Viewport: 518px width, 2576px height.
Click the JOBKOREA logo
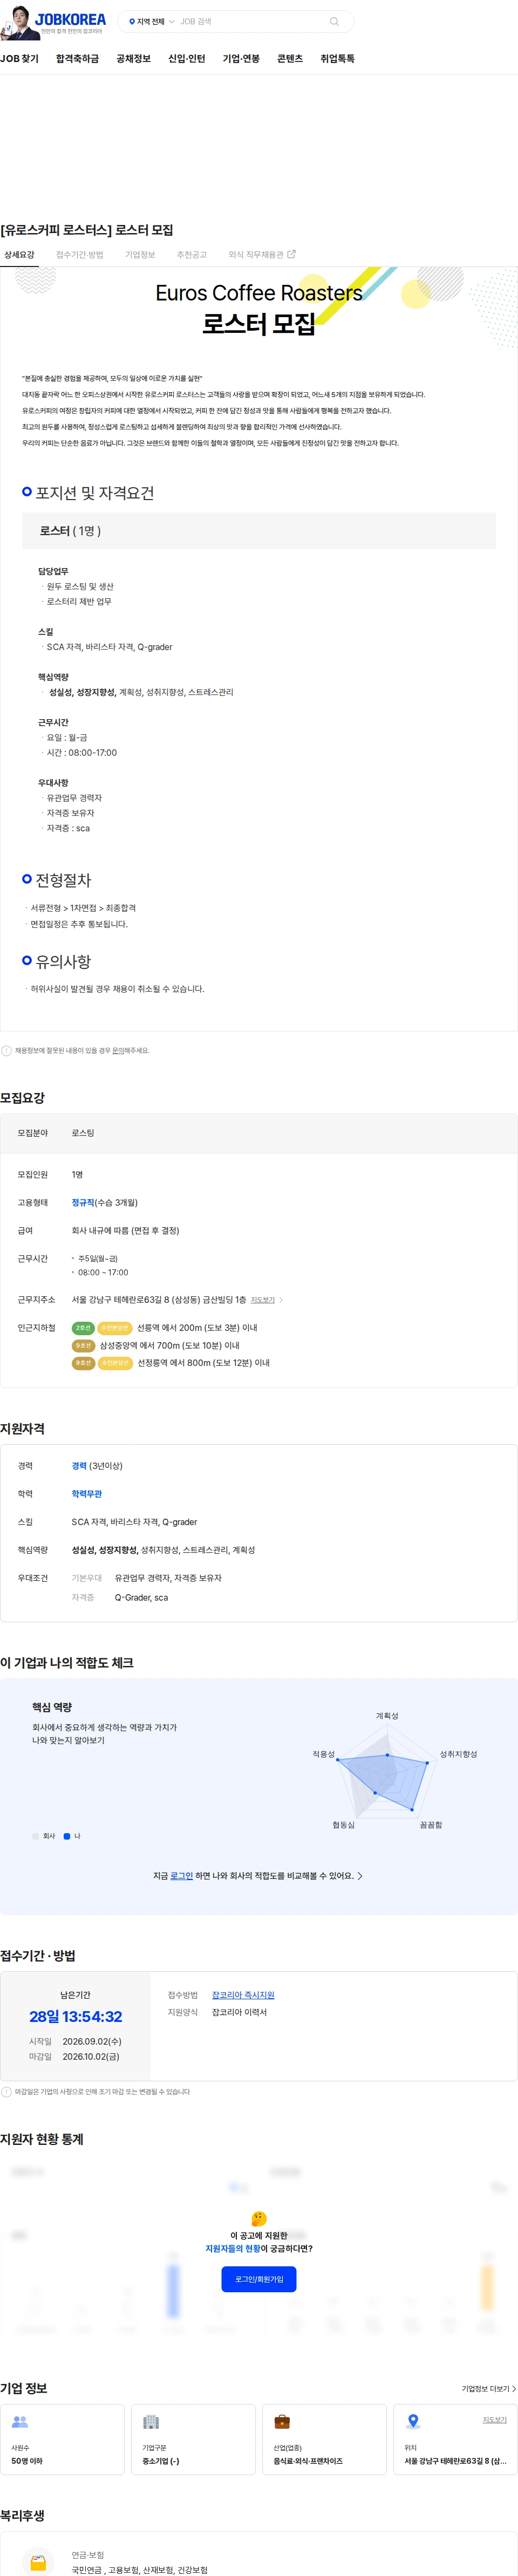pyautogui.click(x=69, y=20)
